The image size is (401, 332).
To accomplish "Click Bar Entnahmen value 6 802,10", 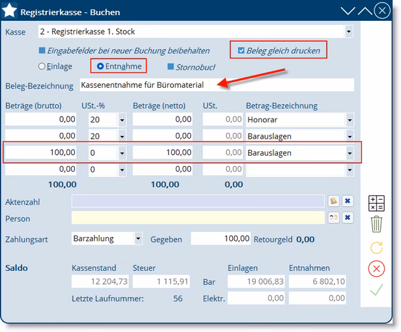I will pyautogui.click(x=318, y=281).
